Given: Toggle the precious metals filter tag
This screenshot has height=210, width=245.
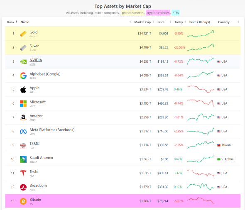Looking at the screenshot, I should point(132,13).
